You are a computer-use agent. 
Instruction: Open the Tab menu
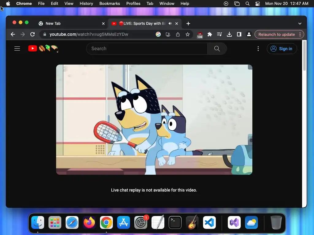click(150, 4)
